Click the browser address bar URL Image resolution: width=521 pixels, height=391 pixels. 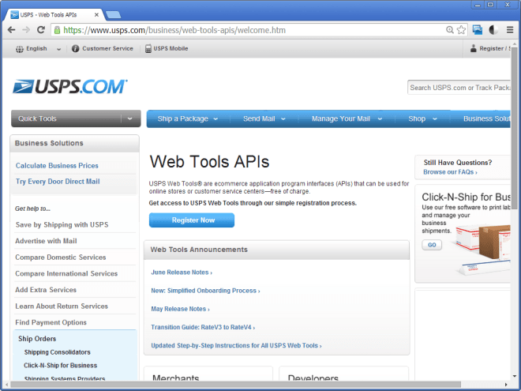pos(237,30)
